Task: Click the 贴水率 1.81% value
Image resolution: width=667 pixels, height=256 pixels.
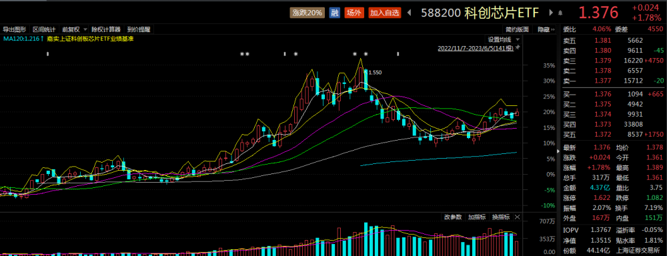Action: [654, 240]
